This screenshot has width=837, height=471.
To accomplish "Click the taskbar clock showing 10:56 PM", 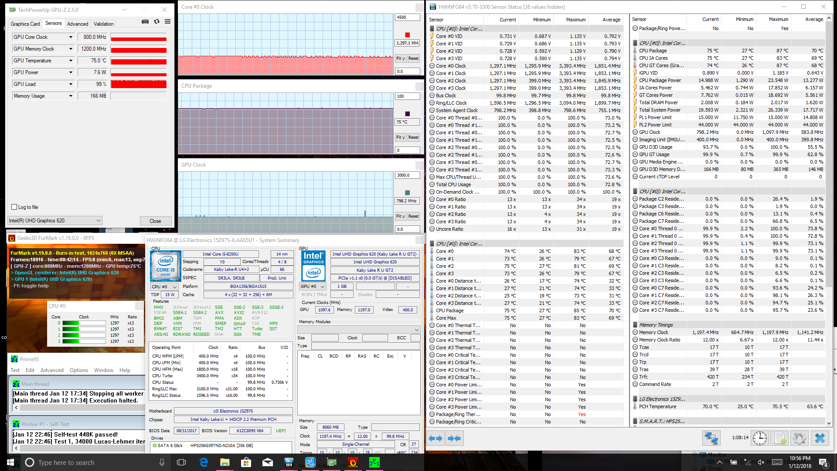I will [800, 462].
